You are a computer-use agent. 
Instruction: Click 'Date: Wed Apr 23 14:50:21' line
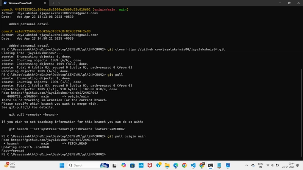(37, 39)
